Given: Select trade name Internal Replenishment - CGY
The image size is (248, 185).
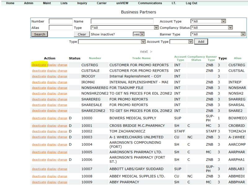Looking at the screenshot, I should point(135,76).
